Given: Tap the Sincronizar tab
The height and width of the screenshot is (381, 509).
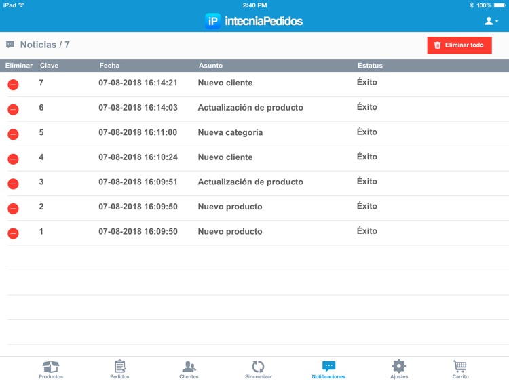Looking at the screenshot, I should pos(259,369).
